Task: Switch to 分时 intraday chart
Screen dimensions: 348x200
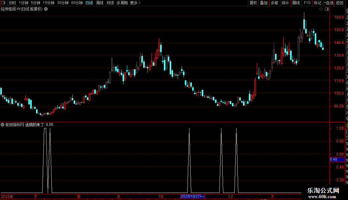Action: 12,3
